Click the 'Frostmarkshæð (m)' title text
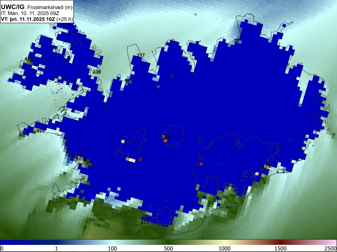Viewport: 337px width, 252px height. 50,7
